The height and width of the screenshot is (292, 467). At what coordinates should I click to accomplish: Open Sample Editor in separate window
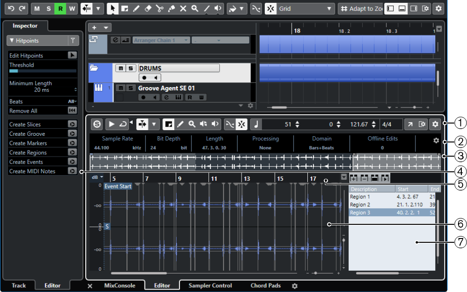pyautogui.click(x=410, y=124)
